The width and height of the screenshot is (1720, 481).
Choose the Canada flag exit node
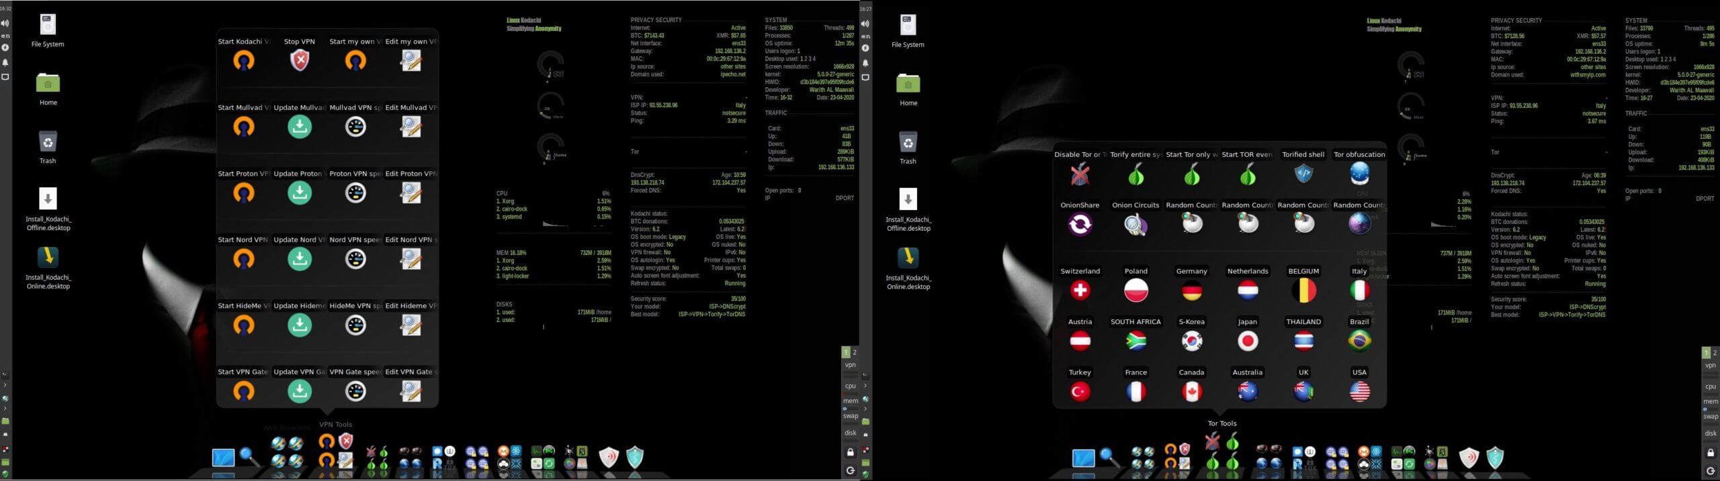[x=1192, y=391]
